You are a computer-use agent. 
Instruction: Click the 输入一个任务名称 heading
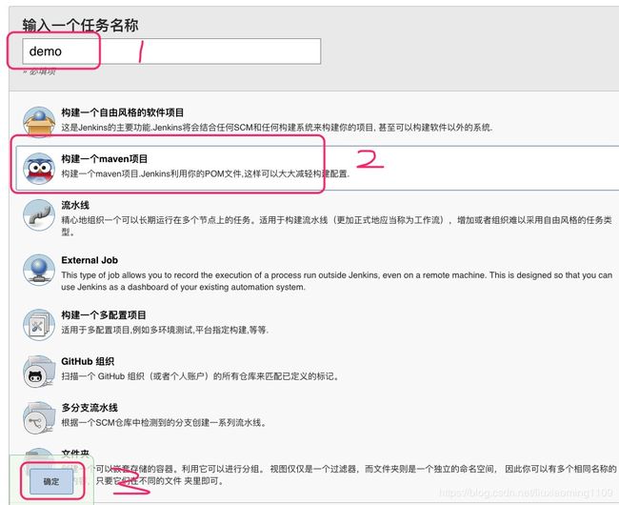(80, 26)
